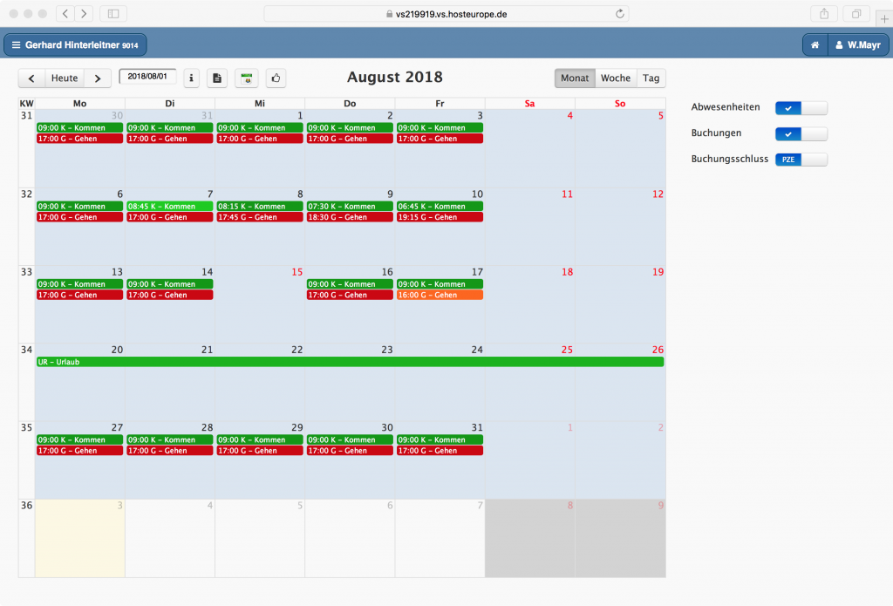Turn off the Buchungen switch
Screen dimensions: 893x606
pos(801,133)
